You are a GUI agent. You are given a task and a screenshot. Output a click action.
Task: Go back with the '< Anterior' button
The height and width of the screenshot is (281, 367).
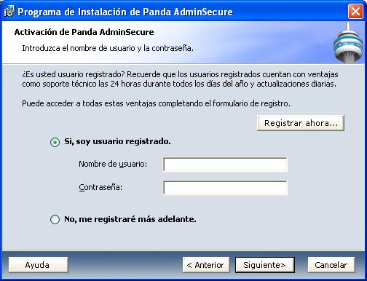206,265
